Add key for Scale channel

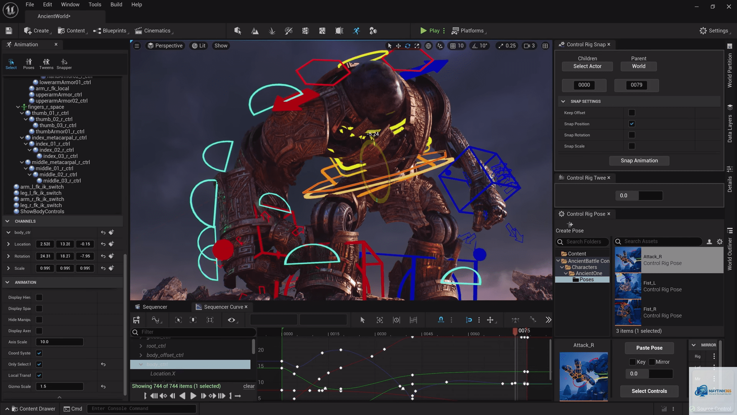pyautogui.click(x=111, y=268)
